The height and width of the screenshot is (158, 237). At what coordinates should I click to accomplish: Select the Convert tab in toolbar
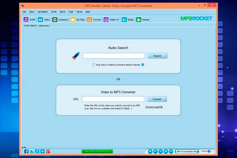point(94,20)
